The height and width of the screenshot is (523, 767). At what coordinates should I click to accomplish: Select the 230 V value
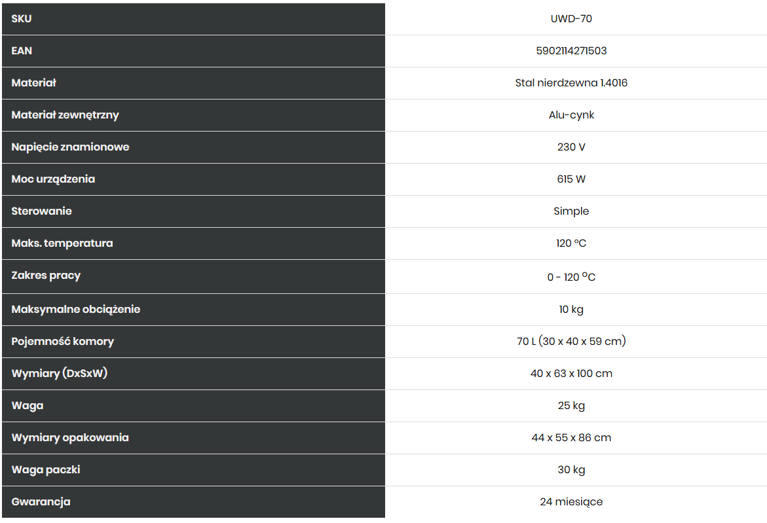pyautogui.click(x=571, y=147)
